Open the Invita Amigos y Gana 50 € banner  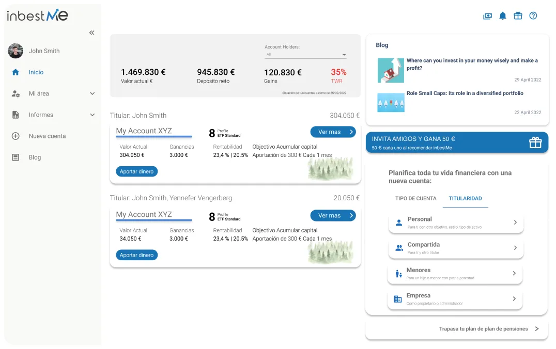(x=457, y=142)
